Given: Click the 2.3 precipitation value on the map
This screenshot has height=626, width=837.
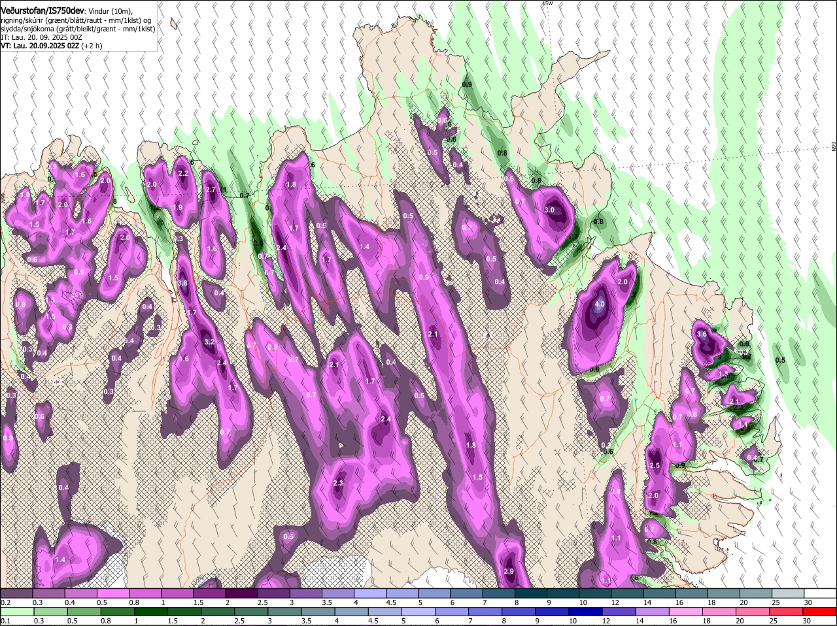Looking at the screenshot, I should pyautogui.click(x=338, y=483).
